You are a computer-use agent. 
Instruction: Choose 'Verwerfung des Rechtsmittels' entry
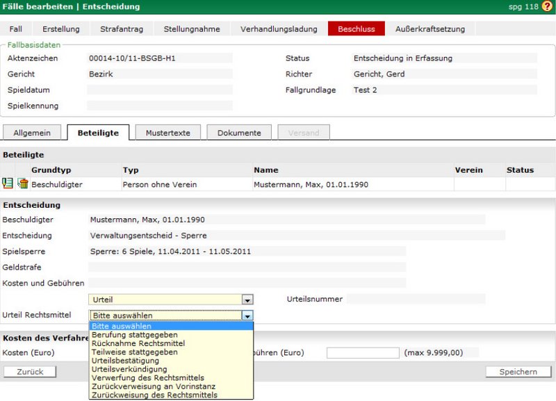pos(147,377)
